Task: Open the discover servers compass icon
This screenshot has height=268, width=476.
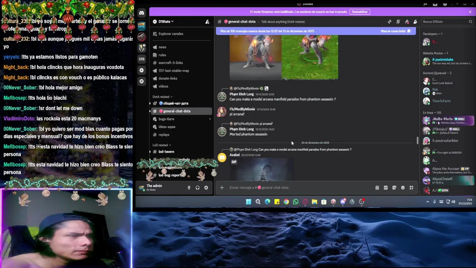Action: coord(141,81)
